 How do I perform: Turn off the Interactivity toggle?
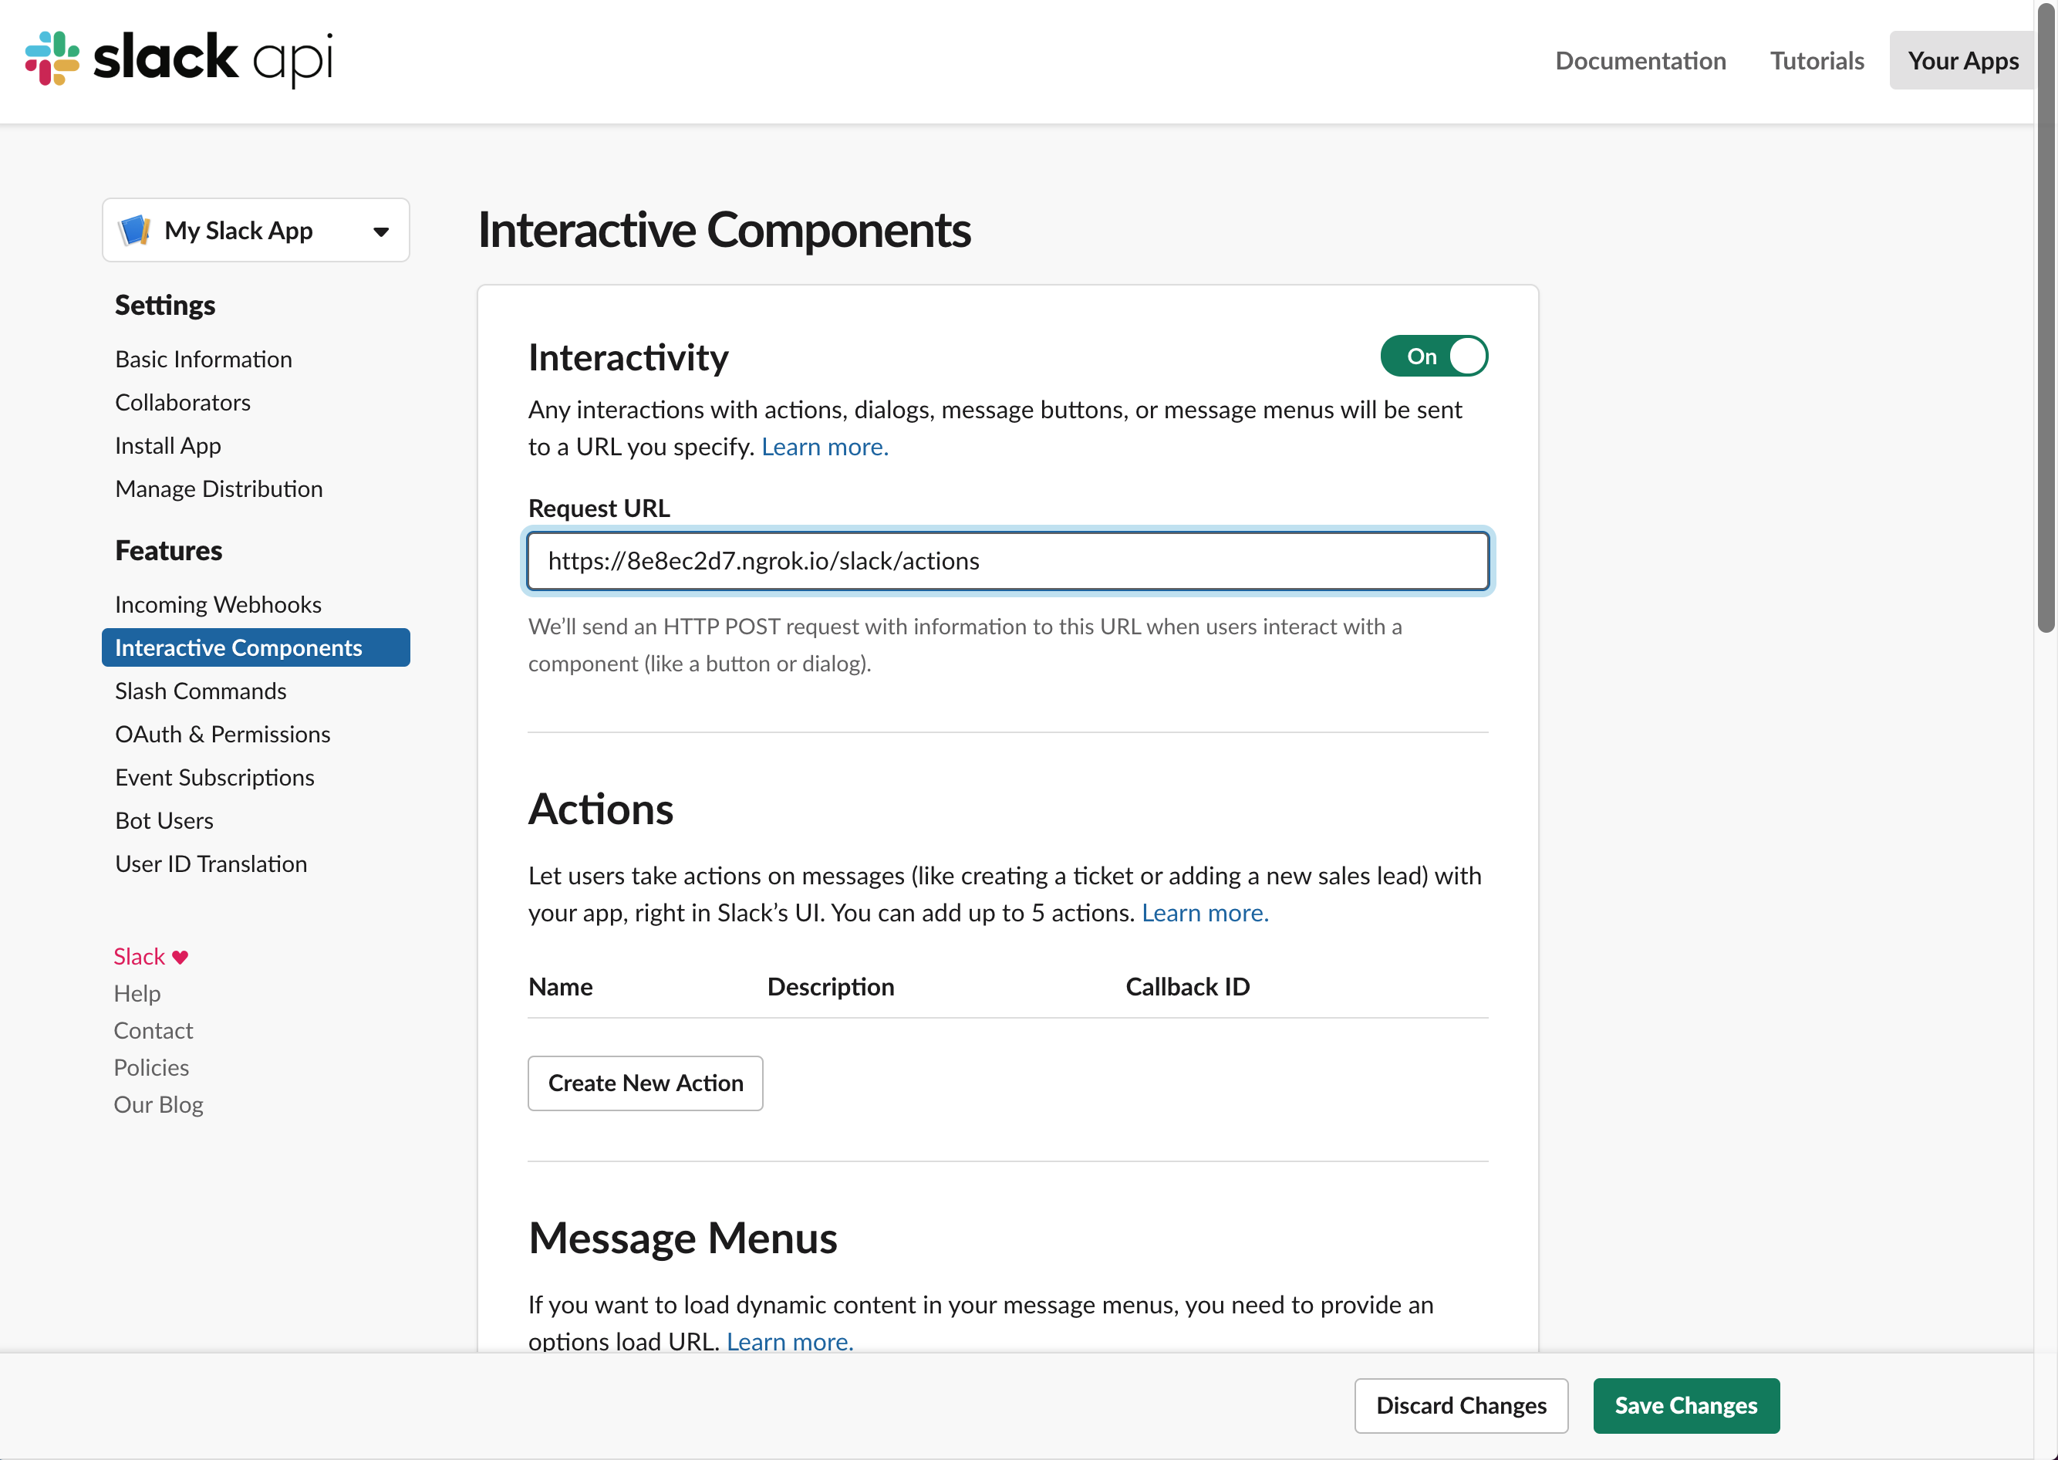[x=1432, y=356]
